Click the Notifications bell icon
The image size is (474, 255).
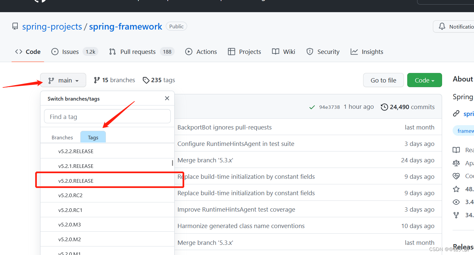click(x=442, y=27)
